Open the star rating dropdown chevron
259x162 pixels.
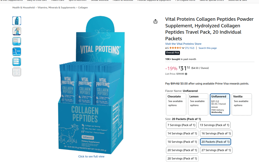click(183, 48)
